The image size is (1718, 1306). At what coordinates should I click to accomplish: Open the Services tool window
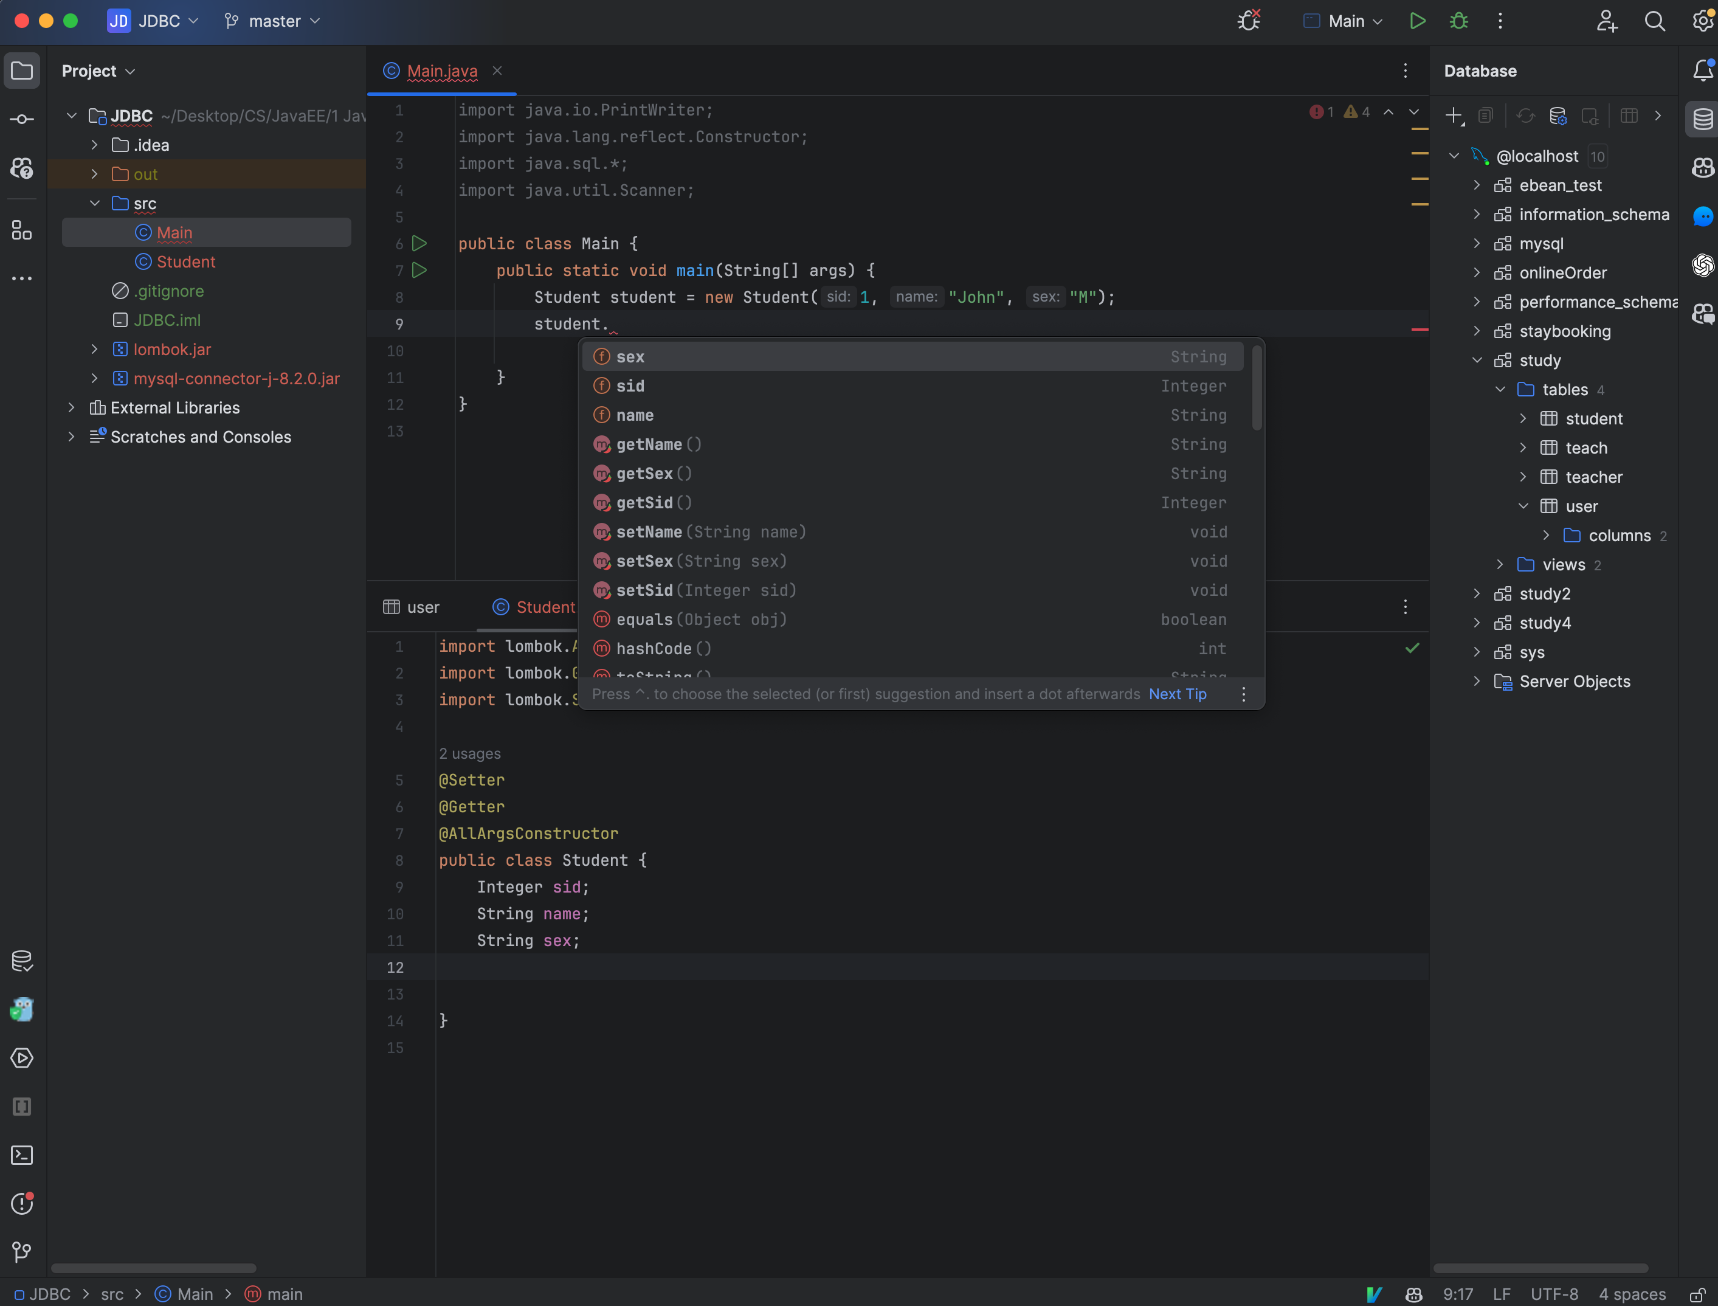[x=22, y=1058]
